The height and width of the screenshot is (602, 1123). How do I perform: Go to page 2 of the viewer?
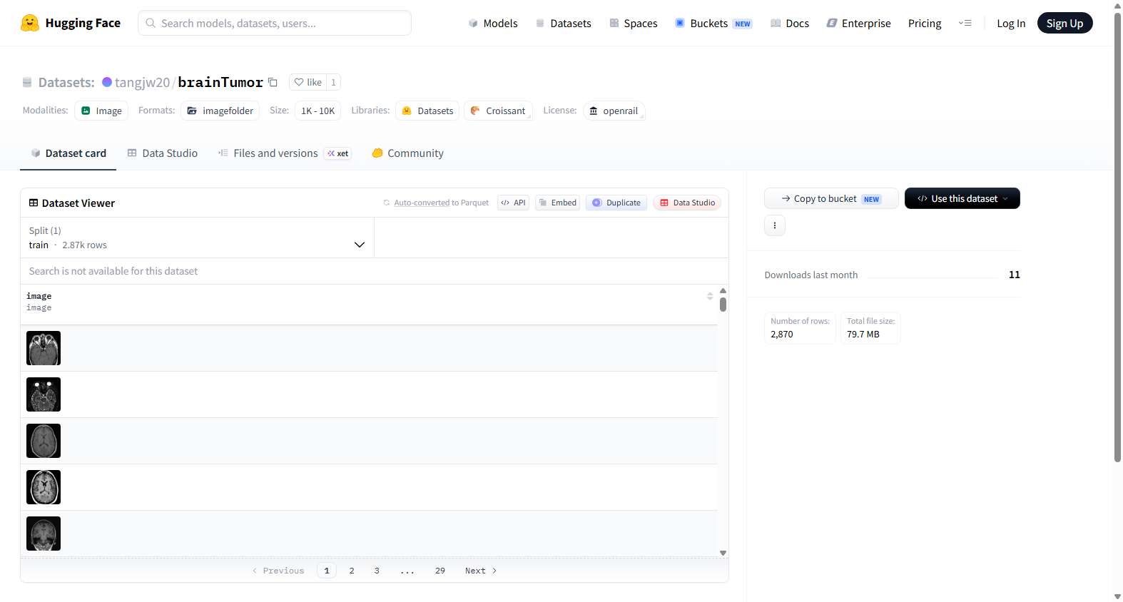pos(352,571)
